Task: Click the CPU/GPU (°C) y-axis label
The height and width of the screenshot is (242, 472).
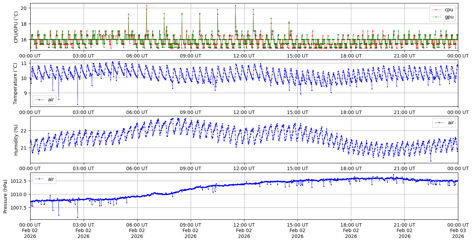Action: click(16, 27)
